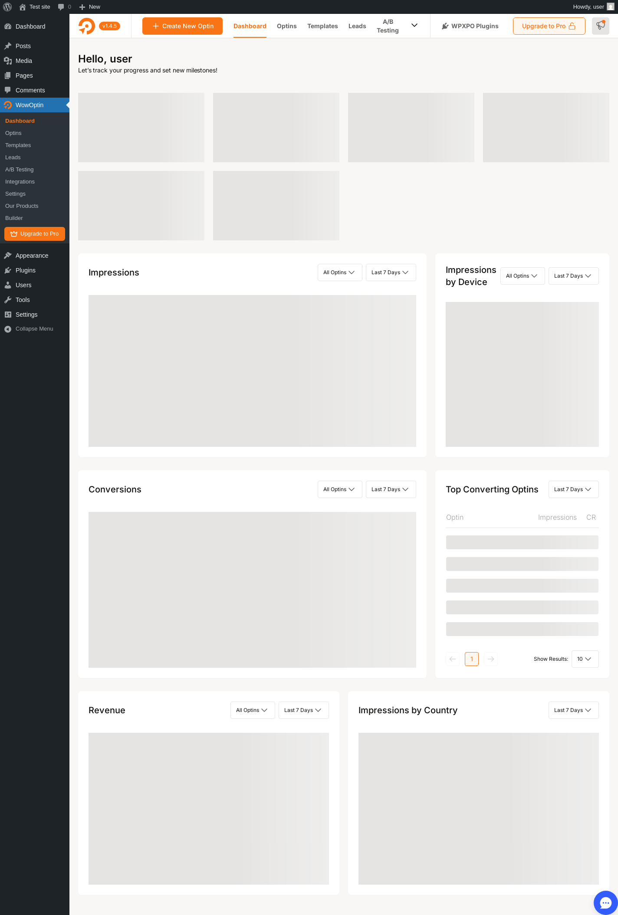Open comments bubble in admin bar
Image resolution: width=618 pixels, height=915 pixels.
[x=61, y=7]
